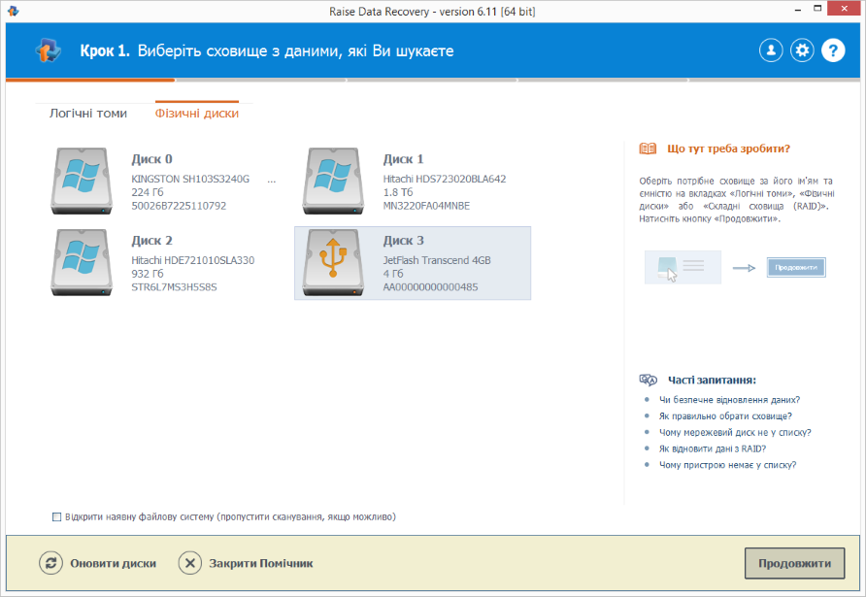Select the Disk 2 Hitachi HDE721010SLA330 drive icon
This screenshot has height=597, width=866.
(x=82, y=263)
